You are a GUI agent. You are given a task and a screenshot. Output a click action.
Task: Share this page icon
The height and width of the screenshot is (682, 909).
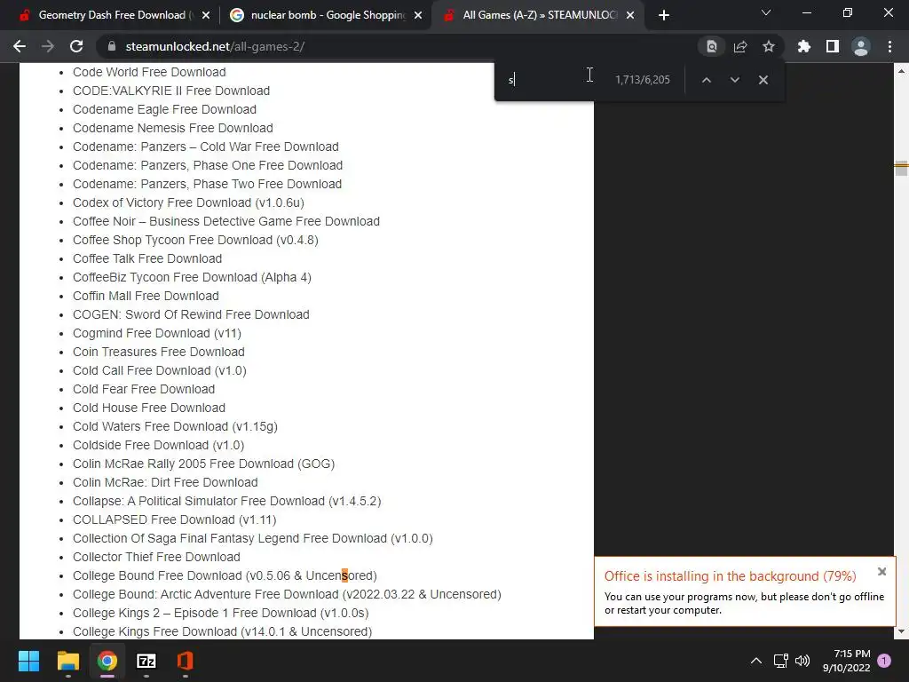pyautogui.click(x=740, y=46)
